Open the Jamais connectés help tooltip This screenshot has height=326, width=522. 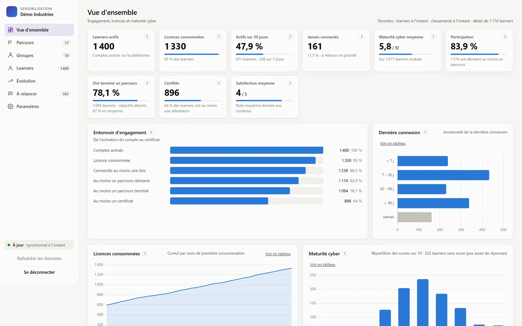(362, 37)
